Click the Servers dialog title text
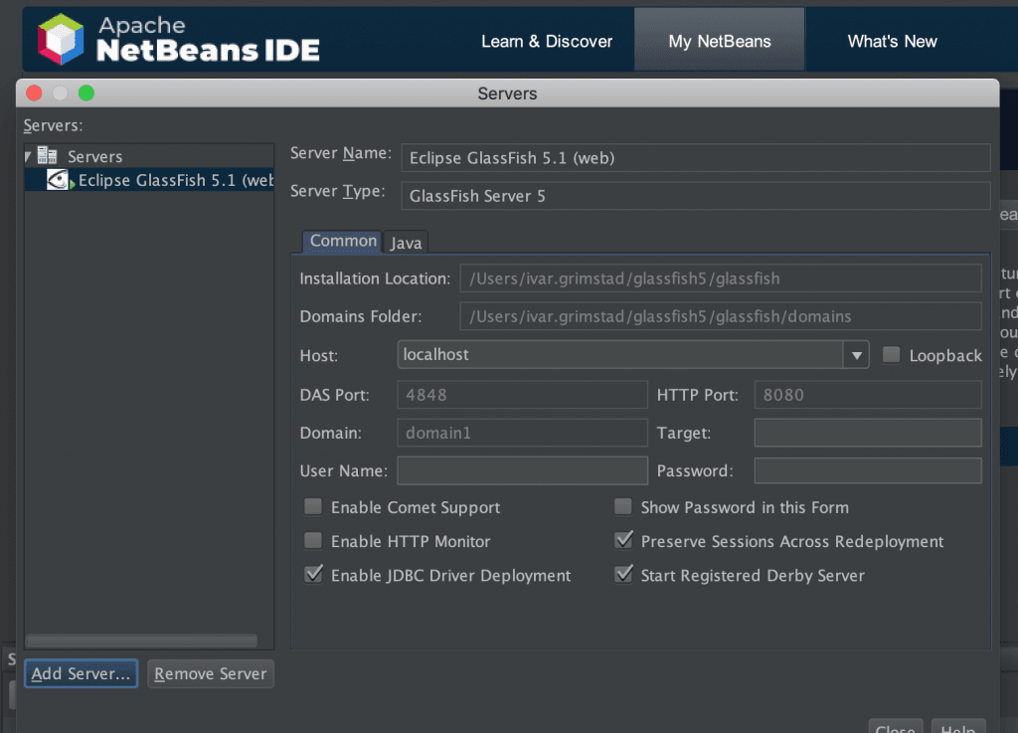The image size is (1018, 733). pos(507,93)
